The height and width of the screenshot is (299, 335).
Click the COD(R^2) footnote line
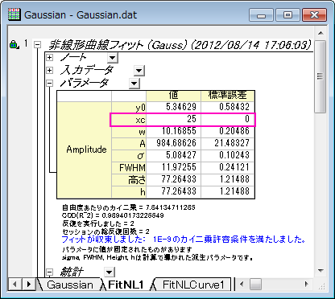tap(113, 215)
